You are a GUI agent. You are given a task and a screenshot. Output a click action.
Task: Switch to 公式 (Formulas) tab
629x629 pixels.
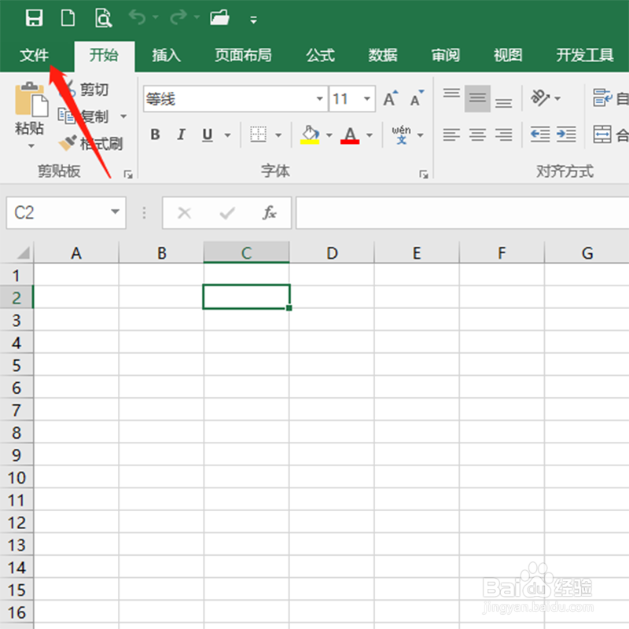(x=320, y=55)
